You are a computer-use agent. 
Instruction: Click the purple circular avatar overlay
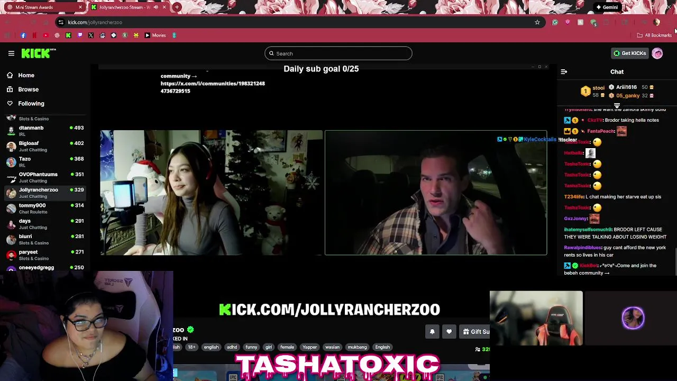point(633,318)
